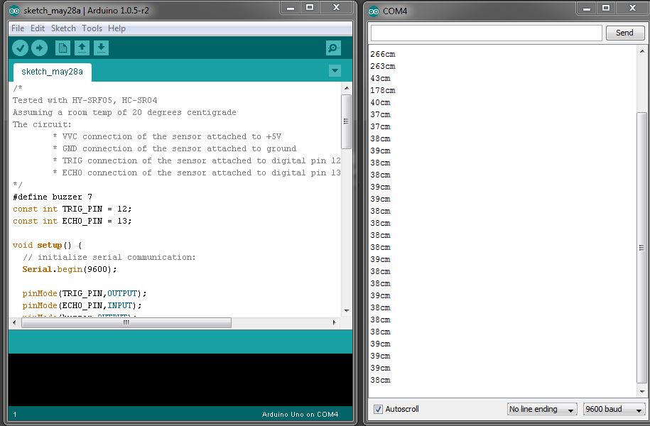Close the COM4 serial monitor window

tap(632, 8)
